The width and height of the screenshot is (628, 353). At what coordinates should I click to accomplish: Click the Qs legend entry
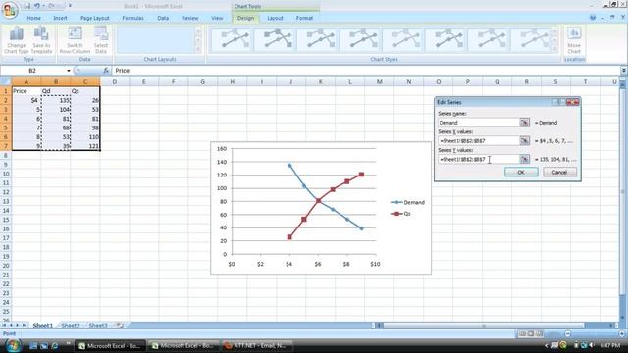pos(401,214)
